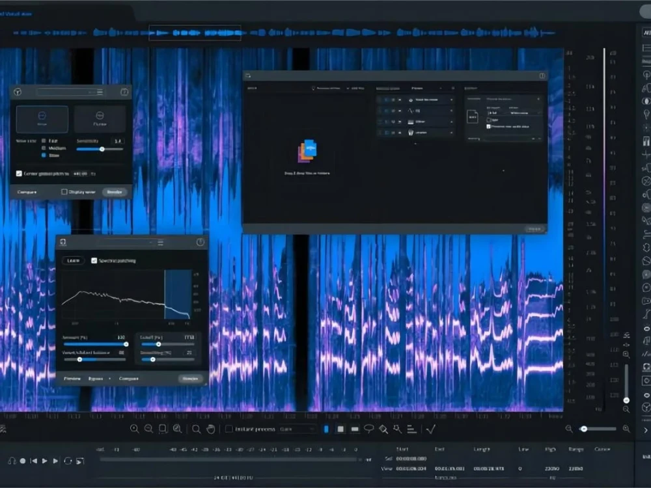The height and width of the screenshot is (488, 651).
Task: Click Compare in the Wow & Flutter module
Action: click(x=27, y=192)
